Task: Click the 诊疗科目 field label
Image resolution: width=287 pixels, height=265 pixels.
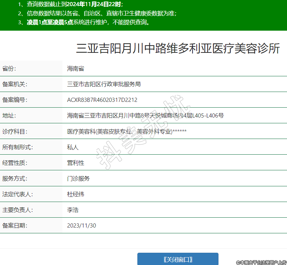Action: 15,131
